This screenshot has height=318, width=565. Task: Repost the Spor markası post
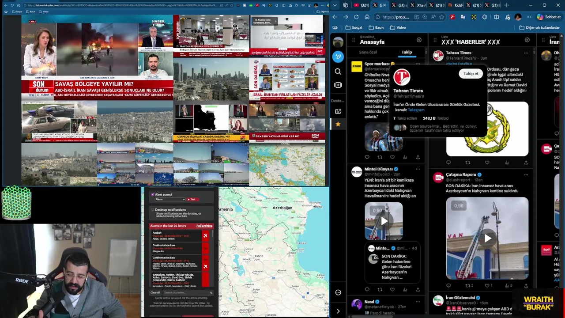pos(380,157)
